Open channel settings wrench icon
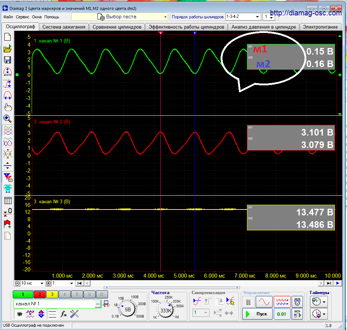Image resolution: width=347 pixels, height=330 pixels. (x=74, y=314)
